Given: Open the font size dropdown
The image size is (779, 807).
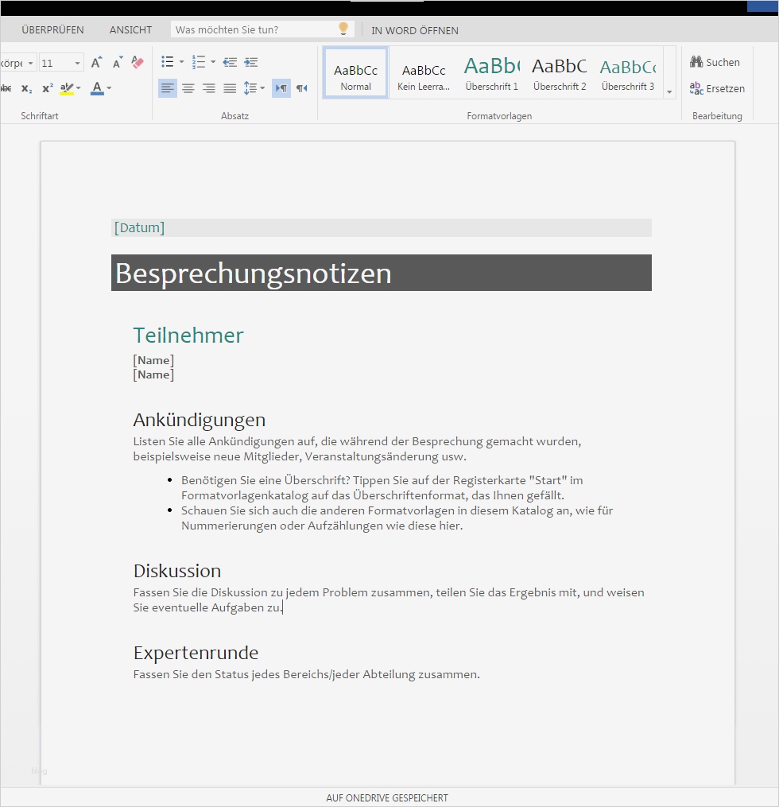Looking at the screenshot, I should coord(77,62).
